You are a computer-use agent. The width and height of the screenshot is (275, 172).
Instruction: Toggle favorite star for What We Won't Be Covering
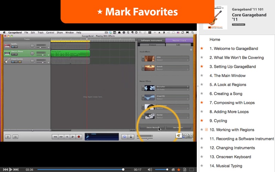coord(202,57)
